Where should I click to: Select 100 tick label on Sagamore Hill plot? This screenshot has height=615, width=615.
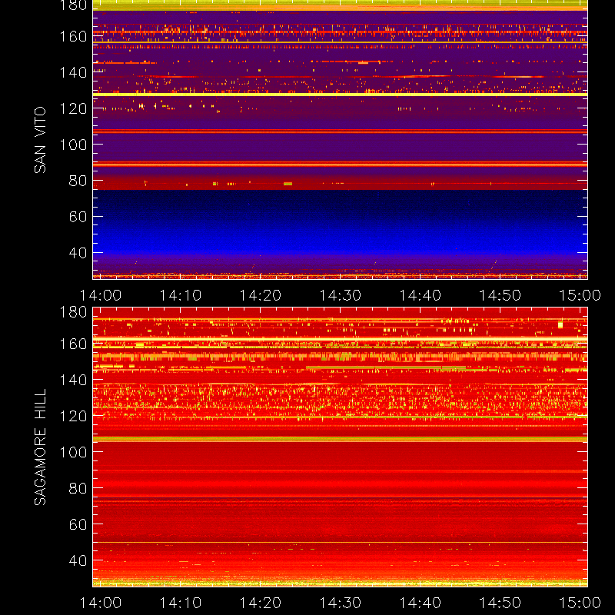[73, 452]
